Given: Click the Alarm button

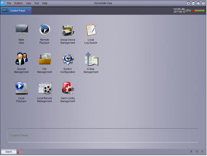Looking at the screenshot, I should pos(9,152).
